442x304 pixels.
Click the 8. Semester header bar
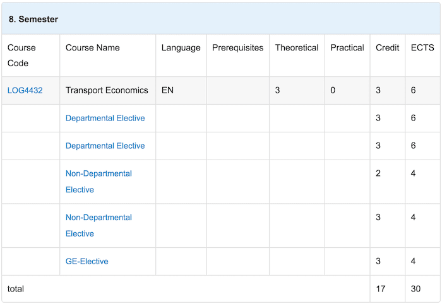[221, 19]
